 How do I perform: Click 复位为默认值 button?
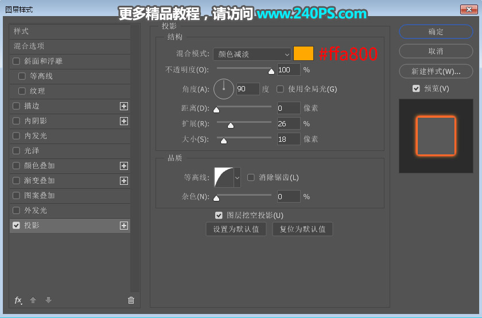(x=302, y=229)
